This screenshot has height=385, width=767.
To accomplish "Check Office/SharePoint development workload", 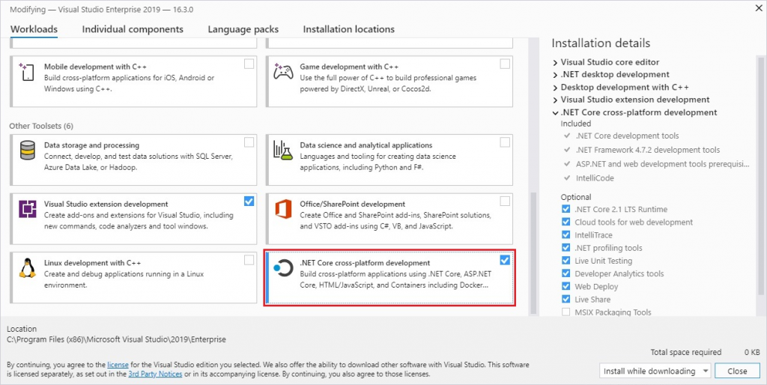I will tap(505, 201).
